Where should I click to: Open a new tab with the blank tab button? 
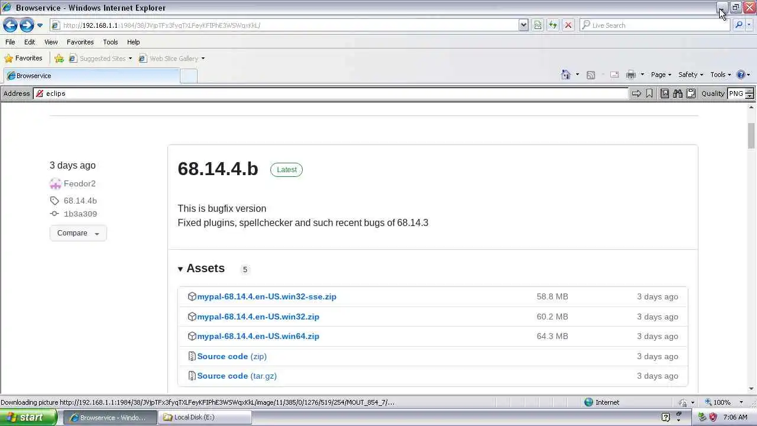[188, 76]
